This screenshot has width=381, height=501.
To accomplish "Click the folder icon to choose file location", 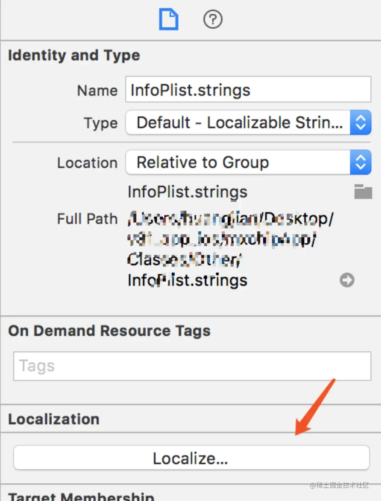I will (363, 192).
